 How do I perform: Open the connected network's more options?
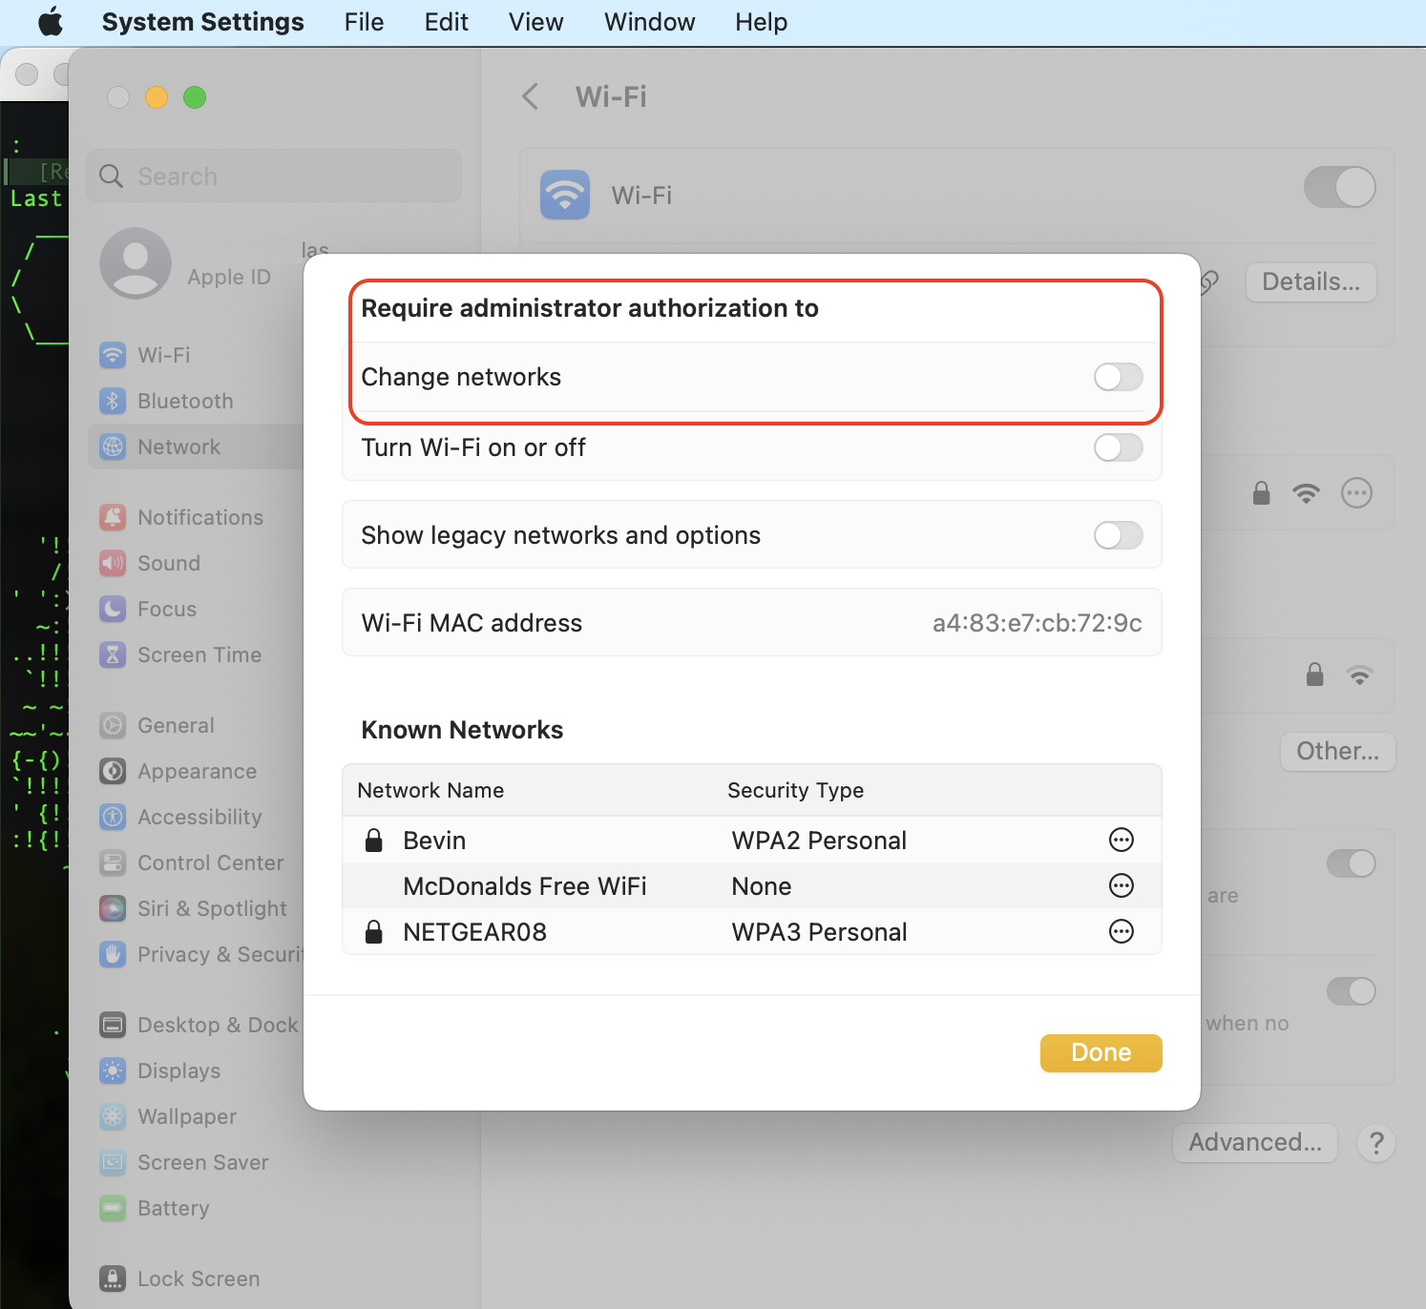point(1356,493)
